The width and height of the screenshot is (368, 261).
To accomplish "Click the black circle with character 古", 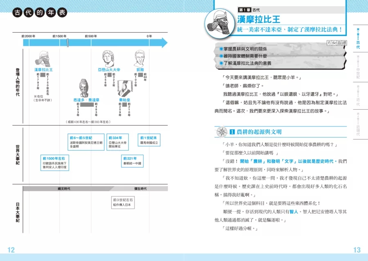I will pyautogui.click(x=17, y=12).
